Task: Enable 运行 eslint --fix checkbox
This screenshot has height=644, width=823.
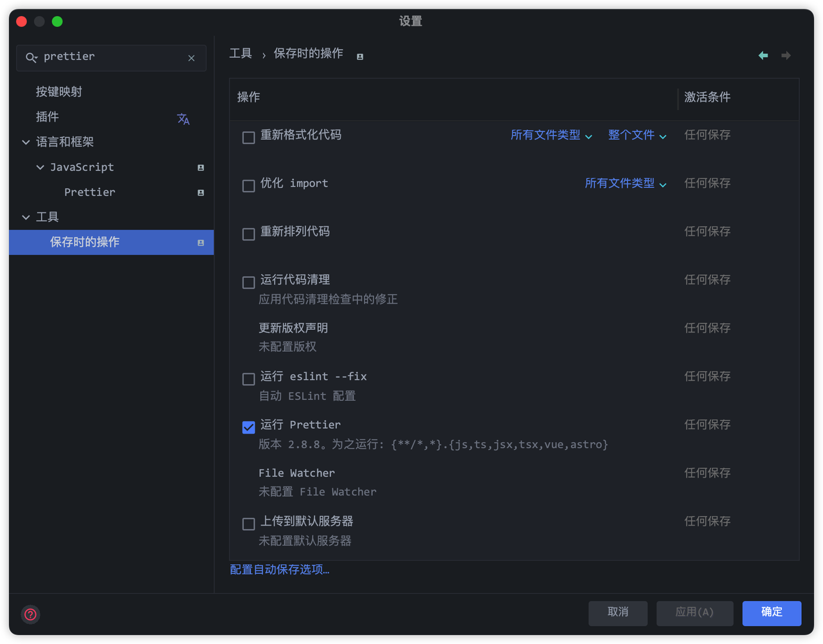Action: 249,378
